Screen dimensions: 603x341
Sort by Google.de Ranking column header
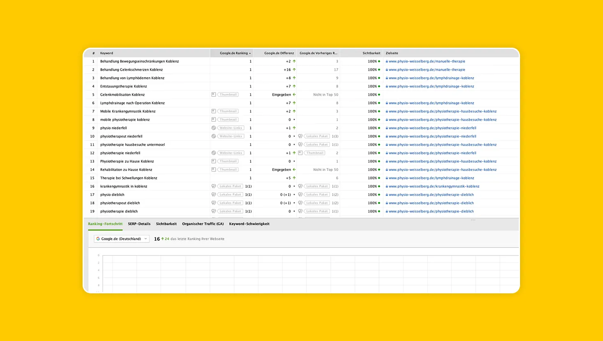pyautogui.click(x=233, y=53)
